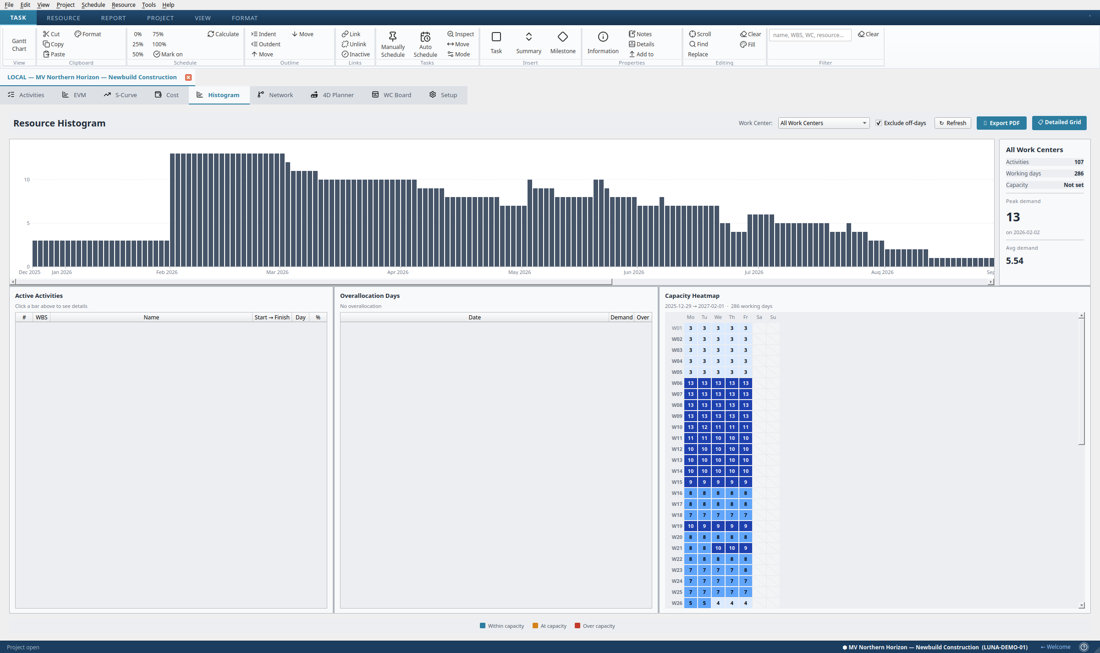Click the Over capacity legend swatch
Viewport: 1100px width, 653px height.
click(x=577, y=626)
